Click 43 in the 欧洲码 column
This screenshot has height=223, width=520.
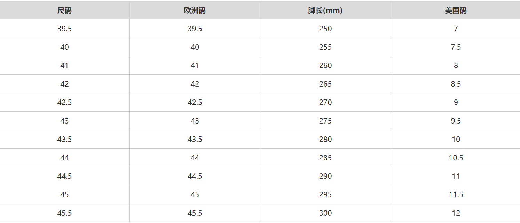coord(195,121)
